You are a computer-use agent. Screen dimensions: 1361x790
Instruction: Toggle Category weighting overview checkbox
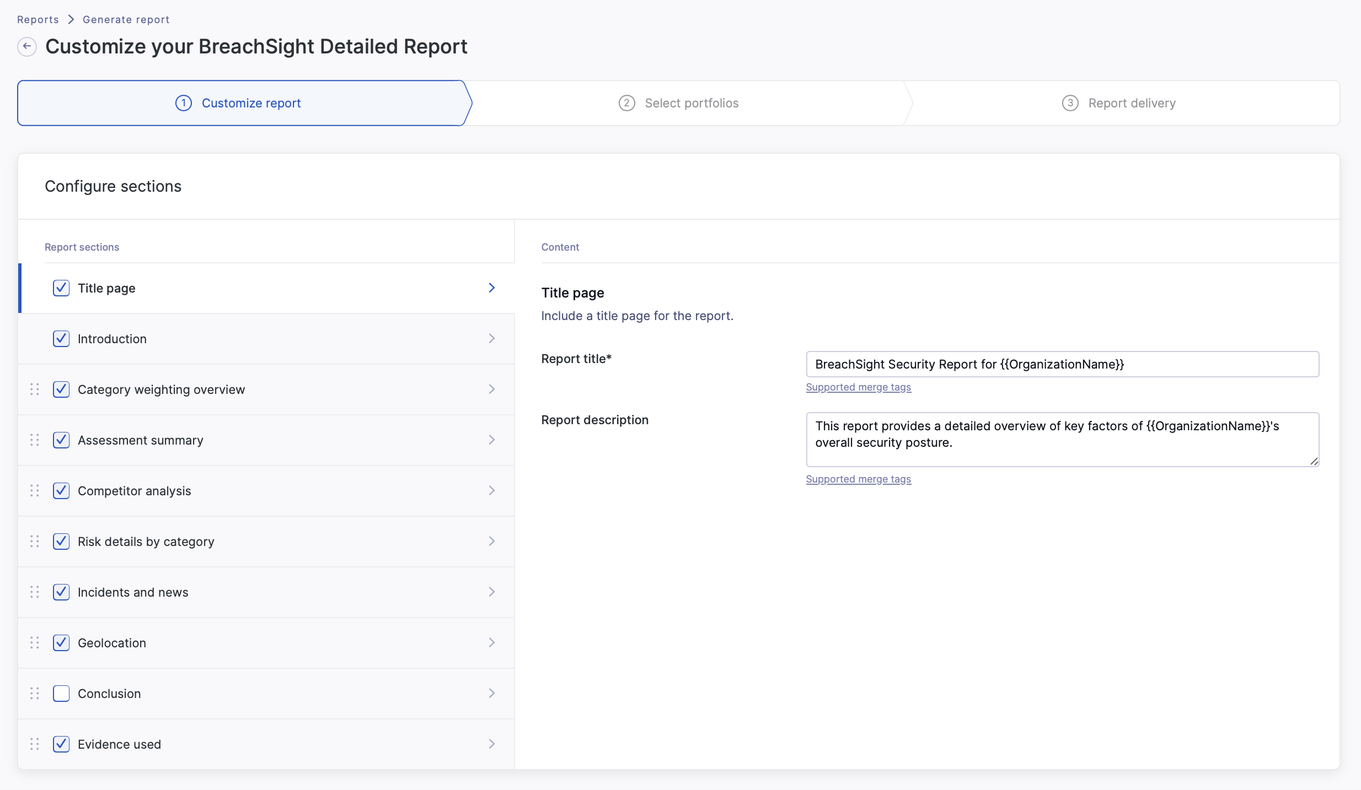point(61,389)
